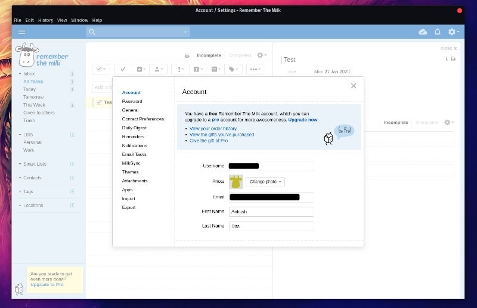Click the print icon next to Incomplete
Image resolution: width=477 pixels, height=308 pixels.
point(187,55)
